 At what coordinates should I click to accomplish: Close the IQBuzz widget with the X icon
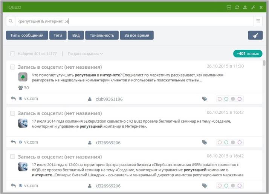pyautogui.click(x=261, y=8)
